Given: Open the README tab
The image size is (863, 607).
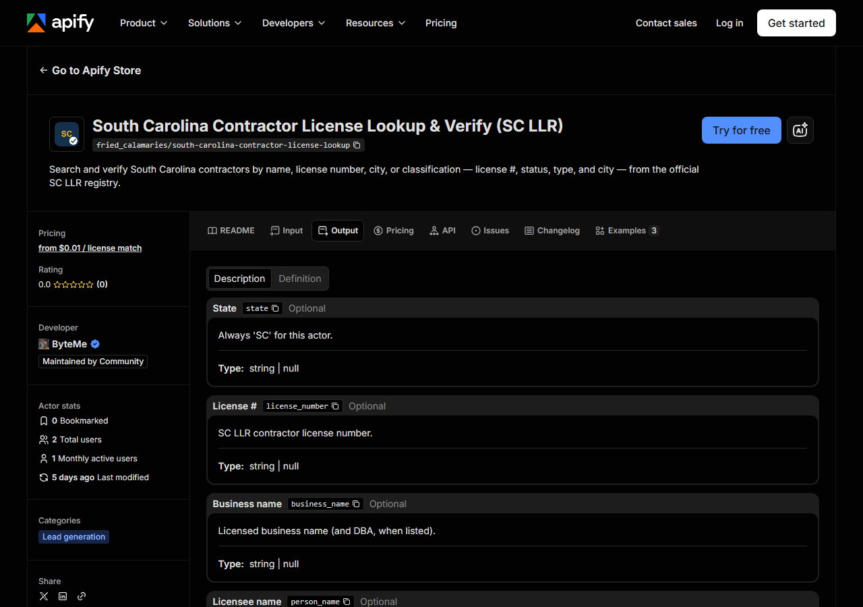Looking at the screenshot, I should [x=231, y=231].
